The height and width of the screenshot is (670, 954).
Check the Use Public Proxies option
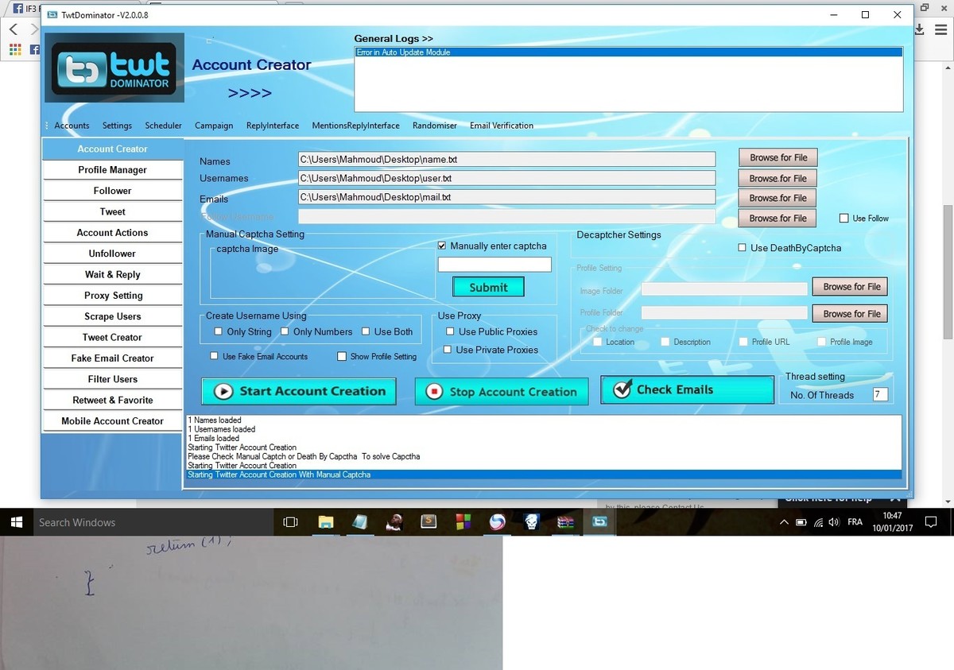click(450, 331)
